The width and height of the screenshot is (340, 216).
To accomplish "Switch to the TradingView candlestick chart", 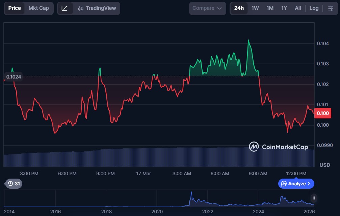I will [x=97, y=8].
